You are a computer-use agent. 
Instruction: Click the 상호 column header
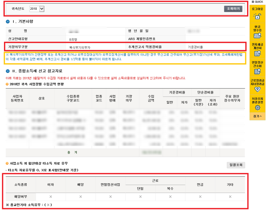[41, 98]
